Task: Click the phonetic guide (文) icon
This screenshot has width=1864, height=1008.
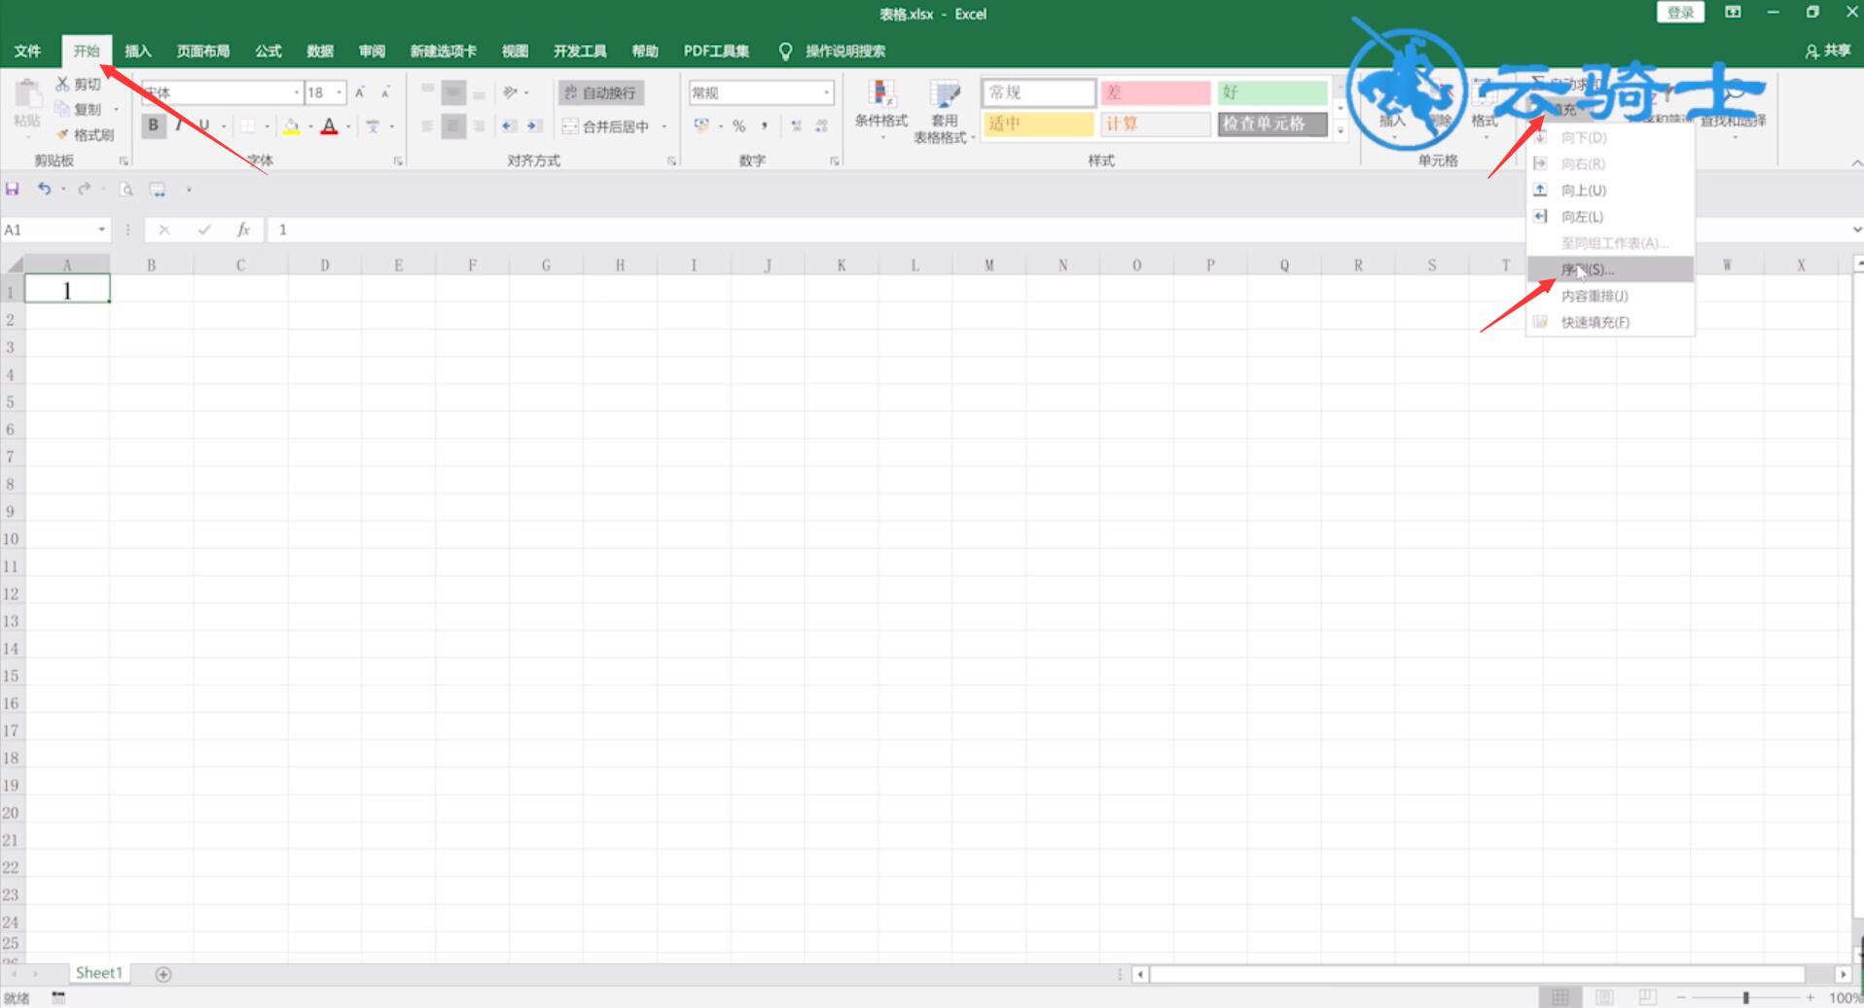Action: [x=373, y=126]
